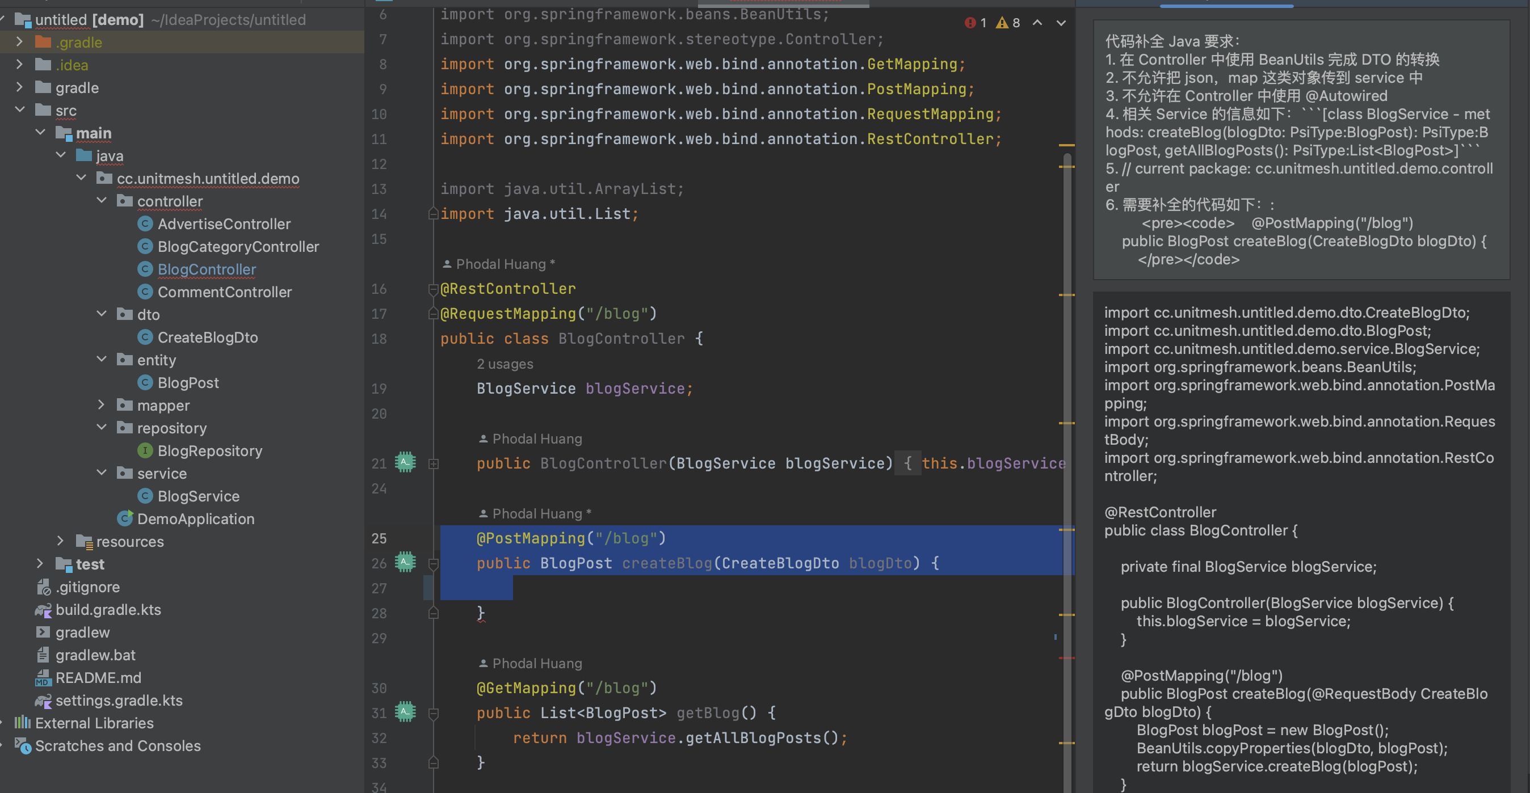Click the gradlew.bat file icon
Screen dimensions: 1530x793
(43, 655)
